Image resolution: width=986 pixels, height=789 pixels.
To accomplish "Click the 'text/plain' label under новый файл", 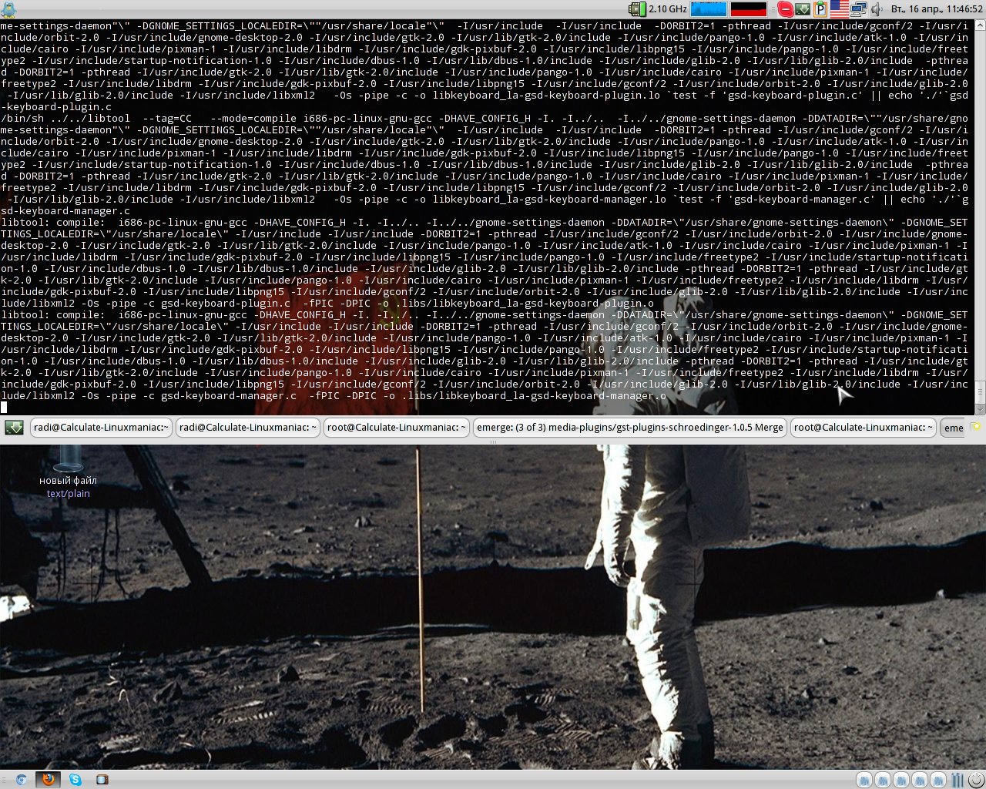I will coord(68,494).
